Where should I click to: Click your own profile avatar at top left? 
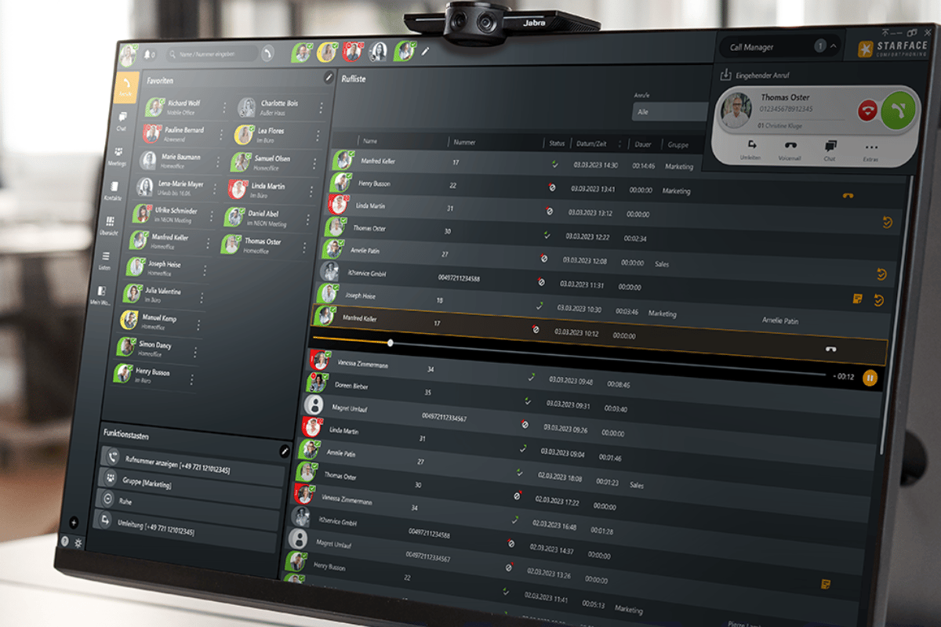click(128, 56)
